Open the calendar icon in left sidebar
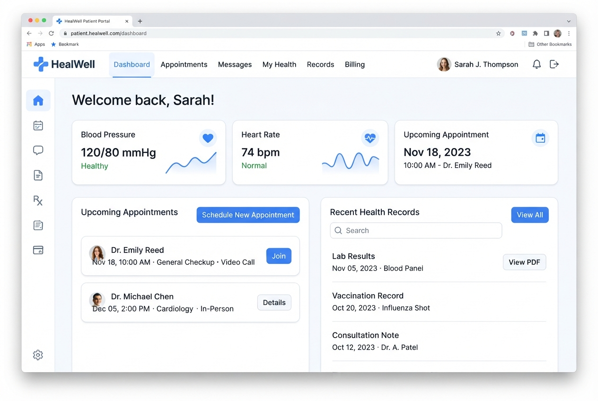 point(38,125)
